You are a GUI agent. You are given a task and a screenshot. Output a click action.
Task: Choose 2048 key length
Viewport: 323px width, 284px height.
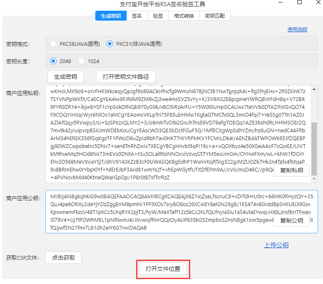point(53,61)
